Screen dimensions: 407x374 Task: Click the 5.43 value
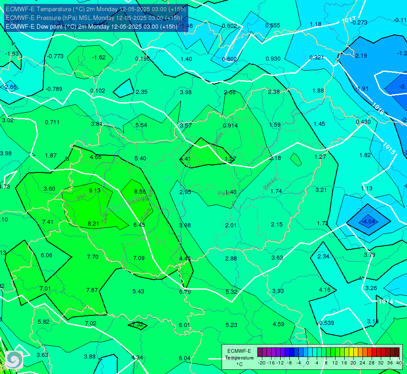(x=138, y=291)
